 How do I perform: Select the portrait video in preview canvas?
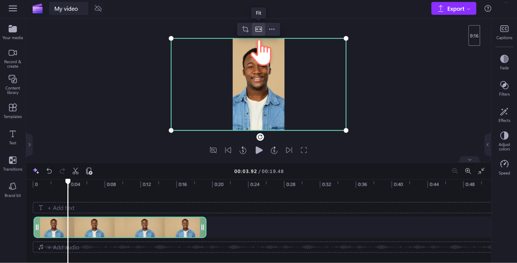tap(258, 84)
